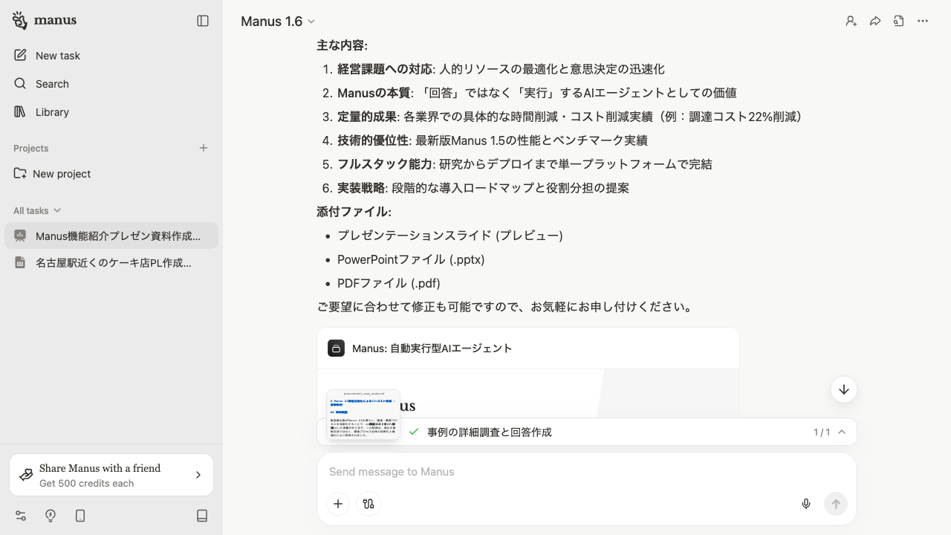Image resolution: width=951 pixels, height=535 pixels.
Task: Open the Manus機能紹介プレゼン資料作成 task
Action: 111,236
